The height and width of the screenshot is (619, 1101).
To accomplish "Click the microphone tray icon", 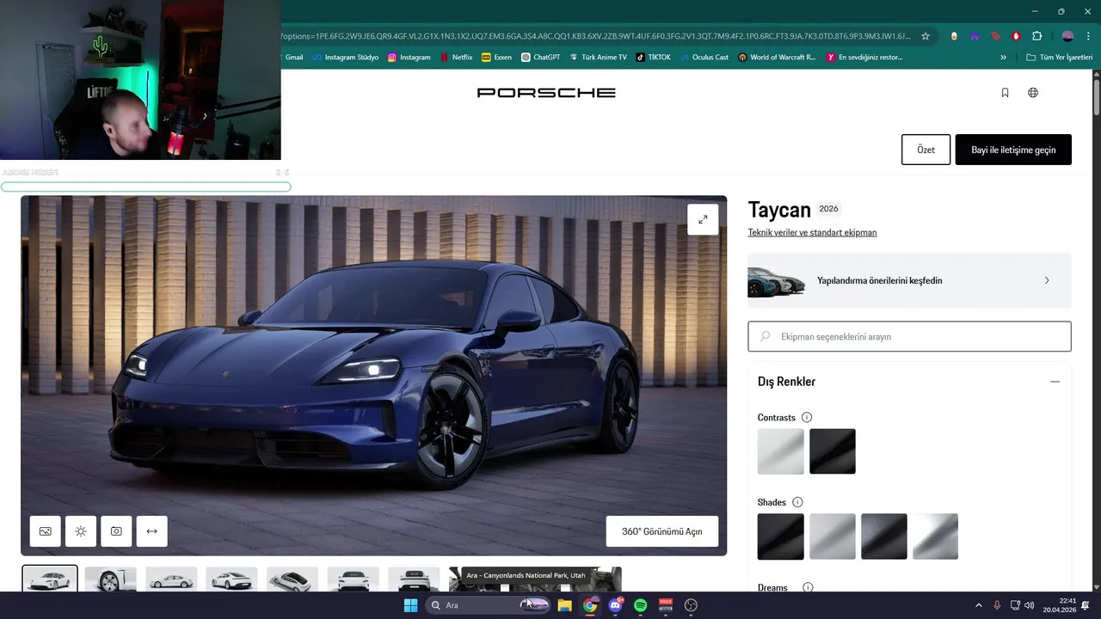I will click(x=997, y=605).
